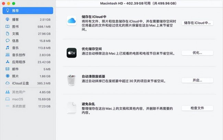This screenshot has height=140, width=223.
Task: Click the 音乐创作 icon
Action: point(8,55)
